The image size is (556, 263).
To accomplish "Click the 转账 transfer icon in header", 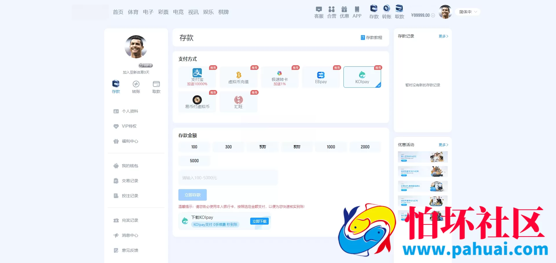I will click(x=387, y=12).
